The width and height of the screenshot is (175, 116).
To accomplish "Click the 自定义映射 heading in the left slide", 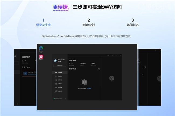I will [x=26, y=67].
